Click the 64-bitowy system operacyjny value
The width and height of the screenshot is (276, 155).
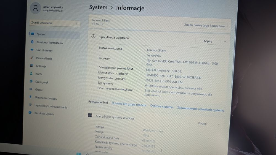pyautogui.click(x=173, y=87)
